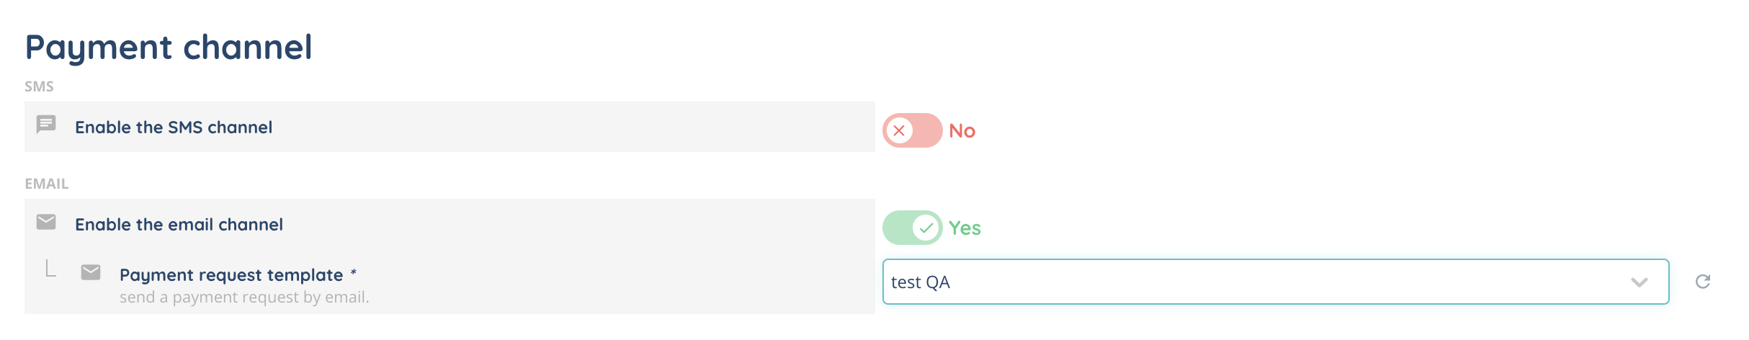
Task: Click the Enable the SMS channel row background
Action: (576, 127)
